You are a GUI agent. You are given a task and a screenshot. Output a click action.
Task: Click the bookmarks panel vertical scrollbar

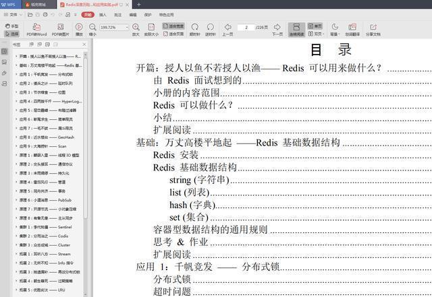(86, 137)
